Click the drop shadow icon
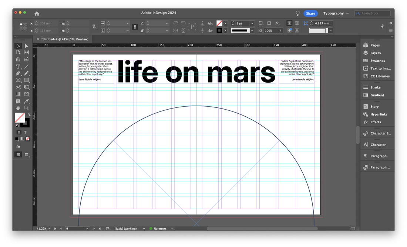The height and width of the screenshot is (247, 407). click(x=269, y=23)
